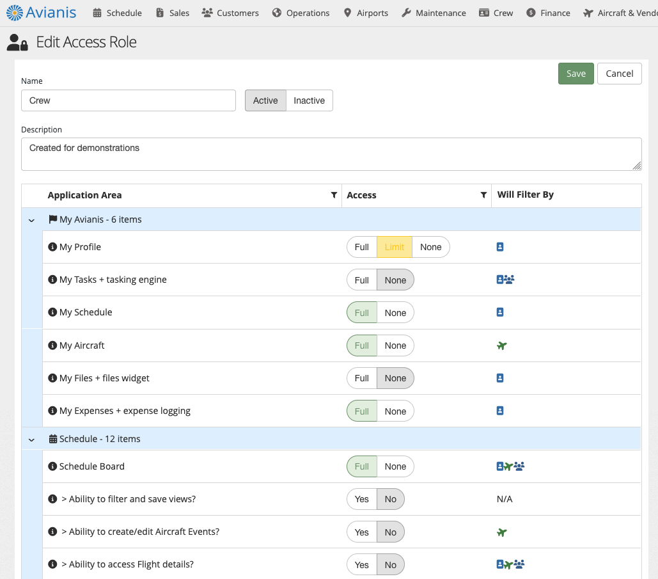658x579 pixels.
Task: Open the Maintenance menu
Action: (434, 13)
